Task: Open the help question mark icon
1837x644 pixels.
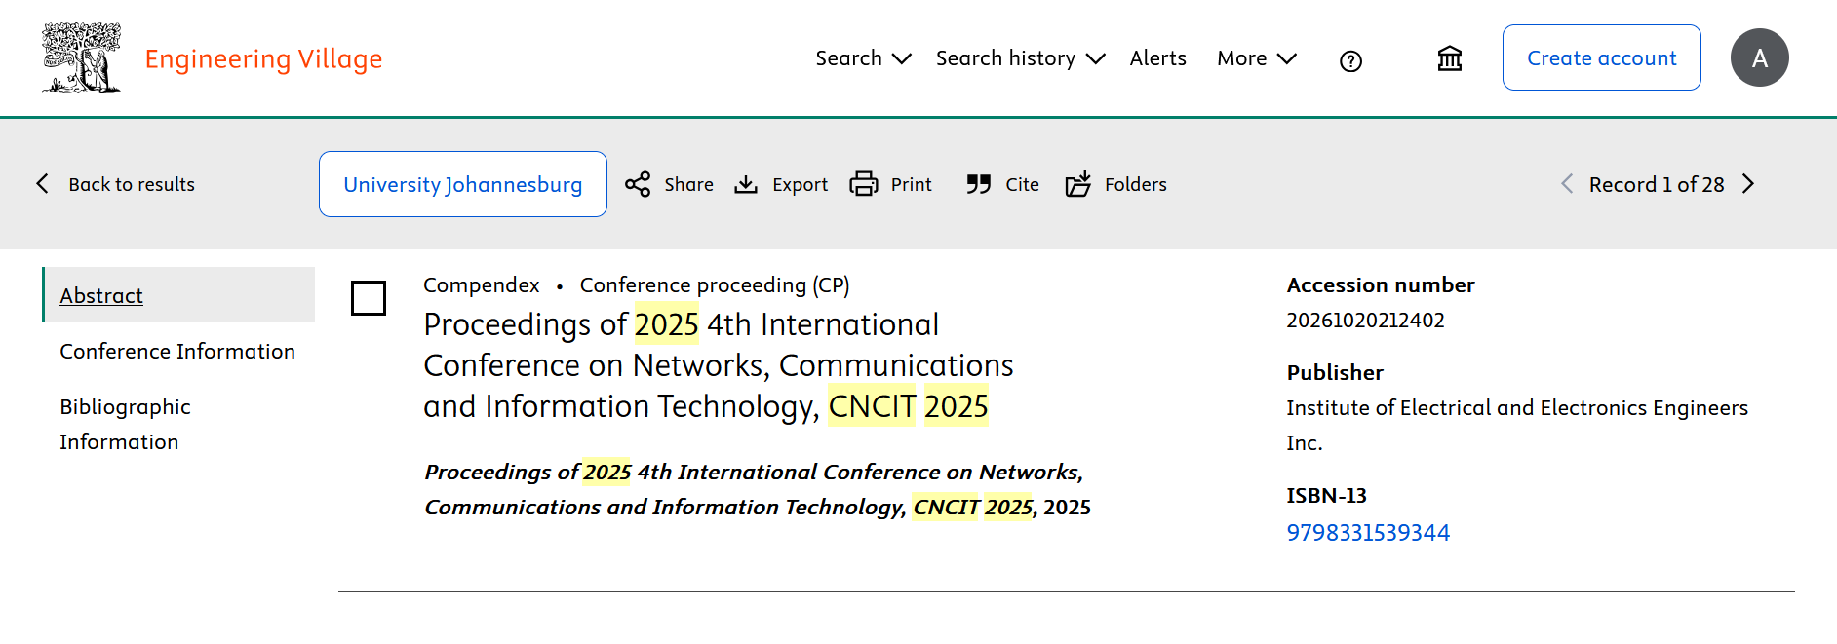Action: point(1350,61)
